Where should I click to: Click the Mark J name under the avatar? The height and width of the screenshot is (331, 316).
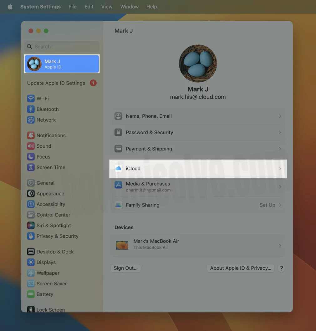coord(198,89)
